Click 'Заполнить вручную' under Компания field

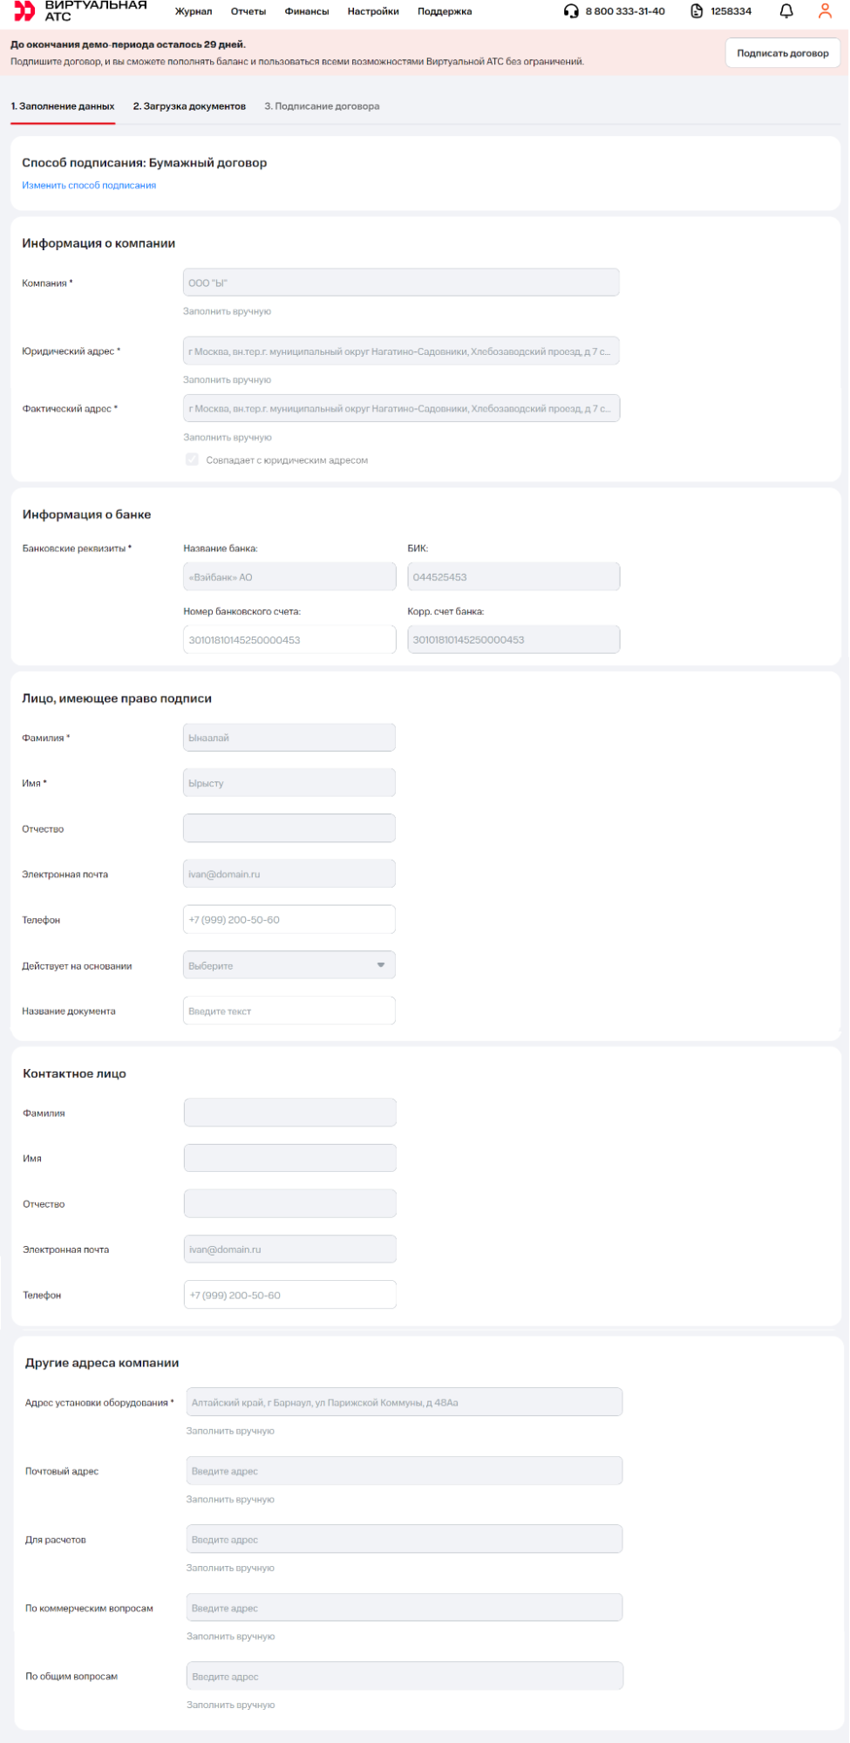(x=227, y=311)
